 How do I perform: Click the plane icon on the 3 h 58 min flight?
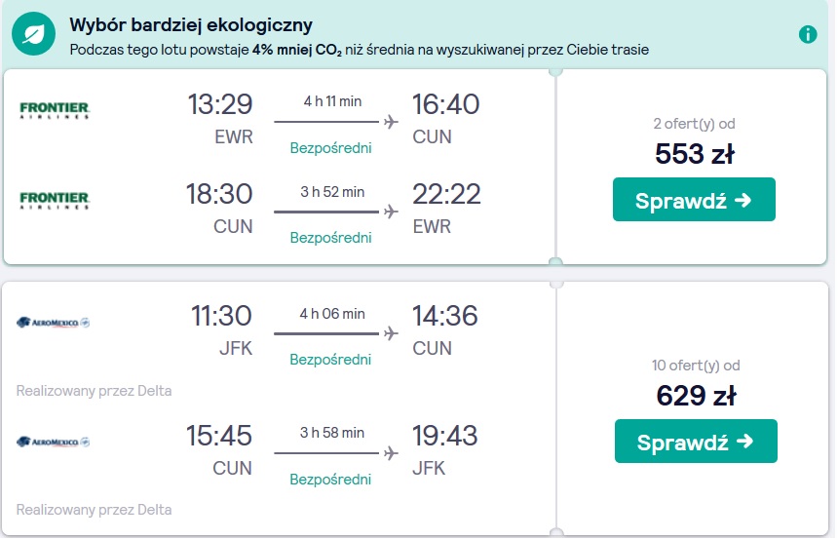(391, 453)
